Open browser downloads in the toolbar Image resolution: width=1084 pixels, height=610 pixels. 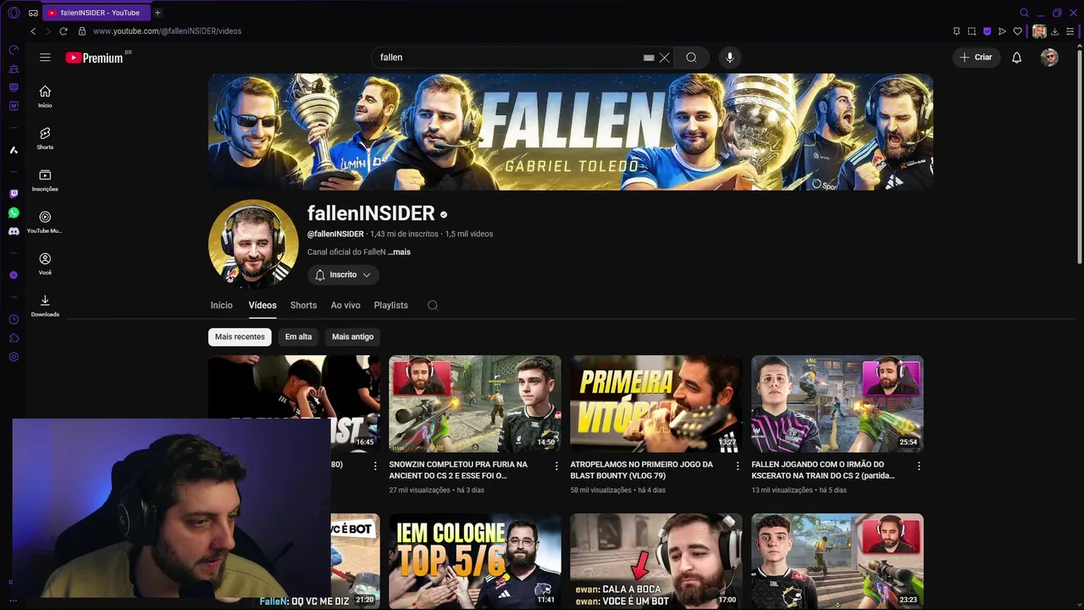[x=1054, y=31]
